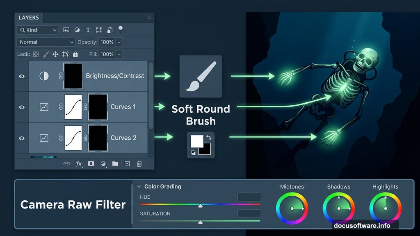This screenshot has width=420, height=236.
Task: Open the fx layer styles icon
Action: coord(79,163)
